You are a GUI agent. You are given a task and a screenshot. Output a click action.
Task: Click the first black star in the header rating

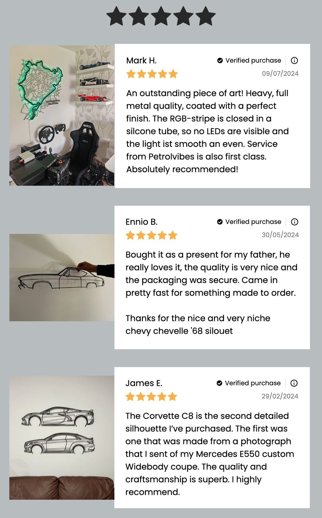pyautogui.click(x=117, y=16)
